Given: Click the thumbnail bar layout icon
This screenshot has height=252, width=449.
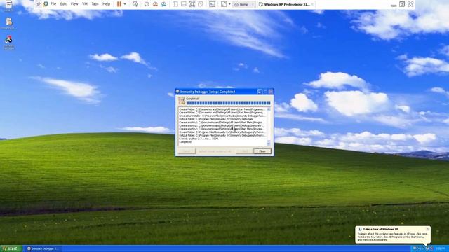Looking at the screenshot, I should pyautogui.click(x=184, y=4).
